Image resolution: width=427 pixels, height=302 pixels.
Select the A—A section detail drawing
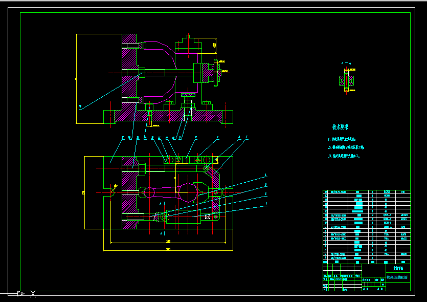pyautogui.click(x=347, y=81)
